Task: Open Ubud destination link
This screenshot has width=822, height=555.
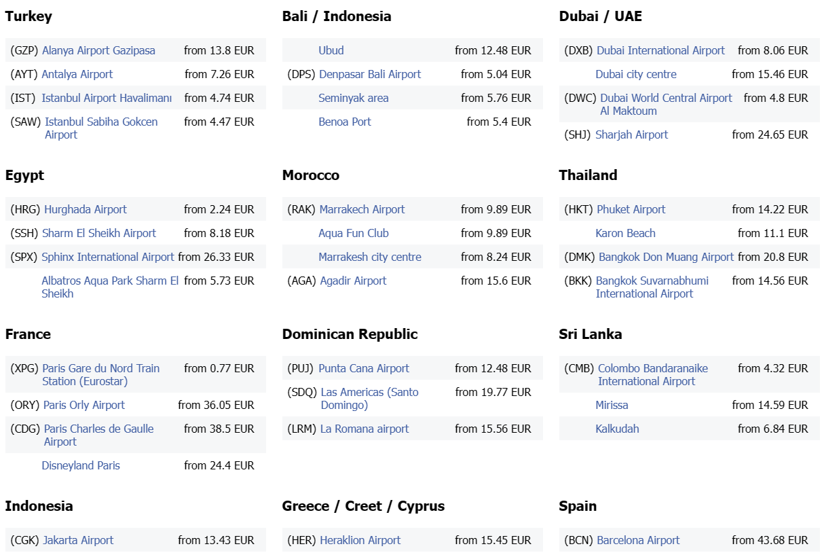Action: [331, 50]
